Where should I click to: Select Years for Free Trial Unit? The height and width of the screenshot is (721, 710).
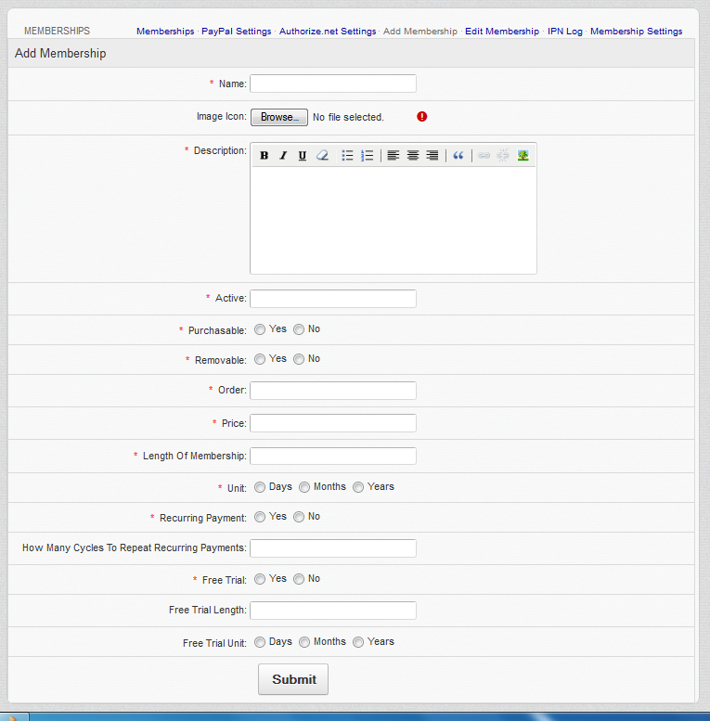click(x=358, y=642)
